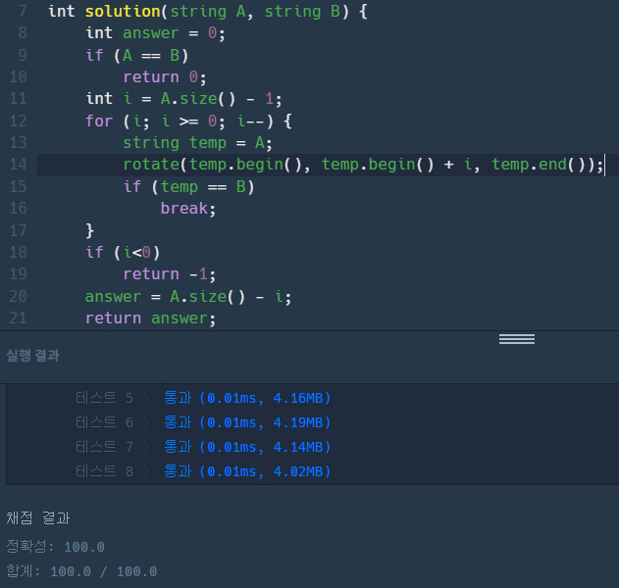
Task: Click 테스트 6 통과 result with 4.19MB
Action: (x=247, y=422)
